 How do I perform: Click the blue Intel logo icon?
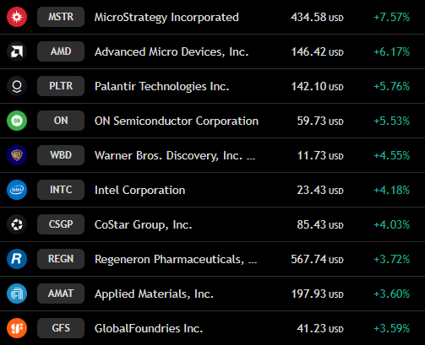click(x=17, y=190)
